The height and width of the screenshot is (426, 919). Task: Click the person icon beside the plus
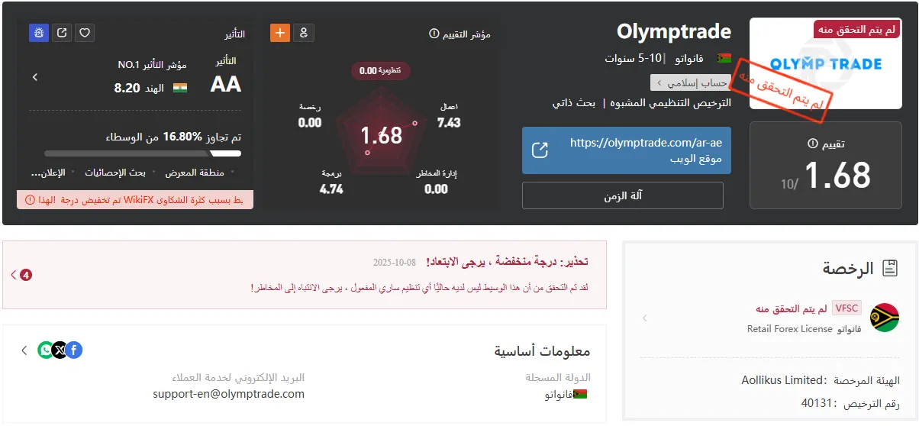point(304,33)
